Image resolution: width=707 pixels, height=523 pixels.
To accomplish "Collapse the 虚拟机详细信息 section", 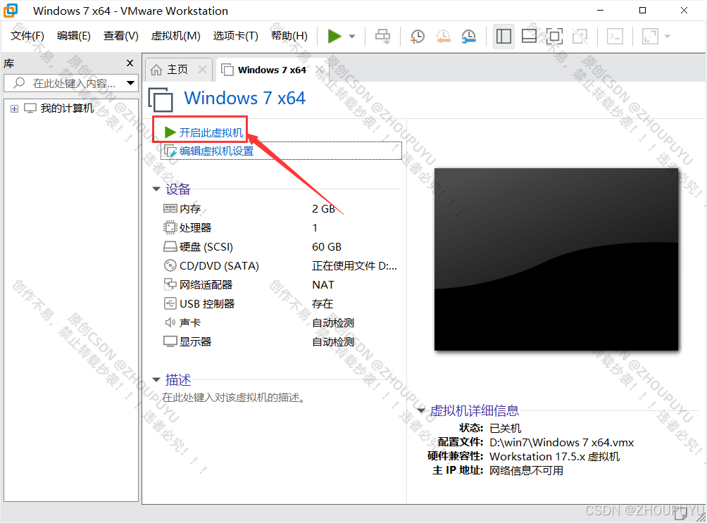I will coord(421,410).
